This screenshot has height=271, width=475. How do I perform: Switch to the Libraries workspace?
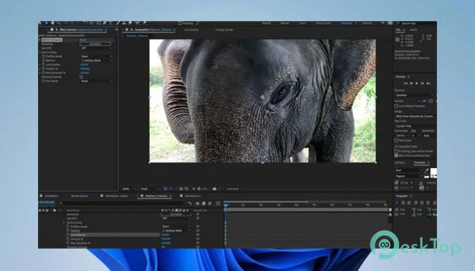(367, 23)
